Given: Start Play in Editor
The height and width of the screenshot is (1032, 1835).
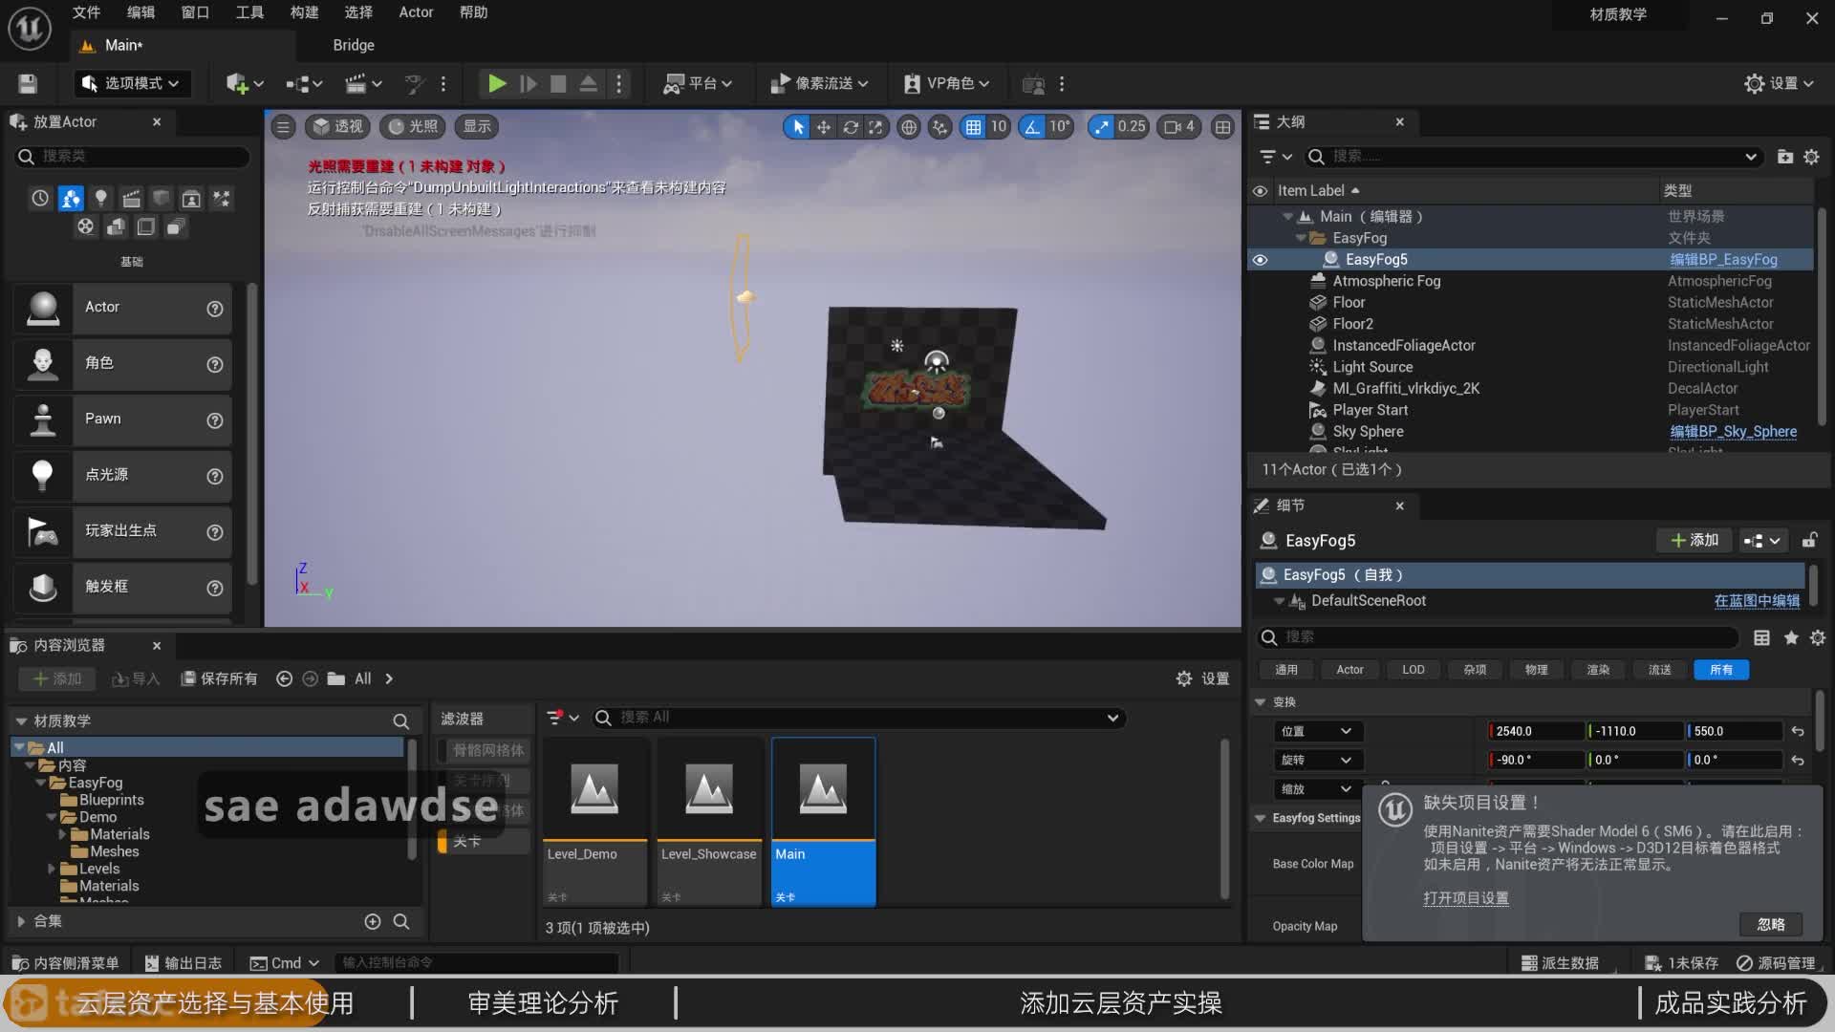Looking at the screenshot, I should coord(496,84).
